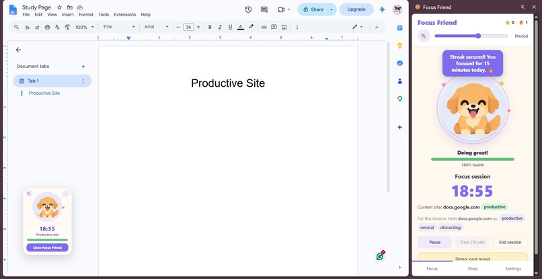The height and width of the screenshot is (279, 542).
Task: Open the Format menu
Action: pyautogui.click(x=85, y=15)
